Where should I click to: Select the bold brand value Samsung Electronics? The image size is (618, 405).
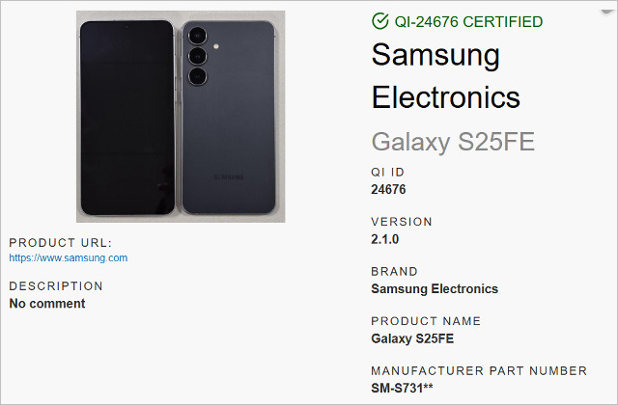click(435, 288)
